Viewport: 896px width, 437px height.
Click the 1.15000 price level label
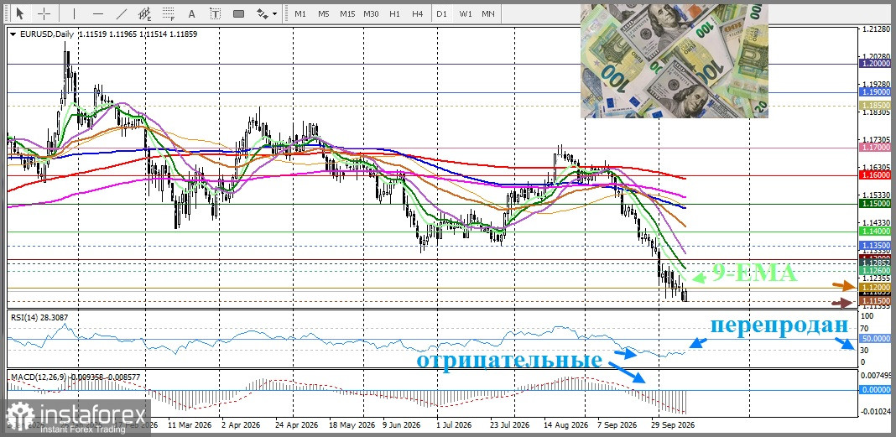(x=875, y=203)
